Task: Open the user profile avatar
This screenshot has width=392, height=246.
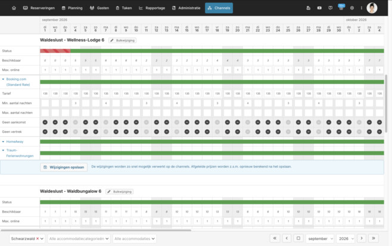Action: pos(372,8)
